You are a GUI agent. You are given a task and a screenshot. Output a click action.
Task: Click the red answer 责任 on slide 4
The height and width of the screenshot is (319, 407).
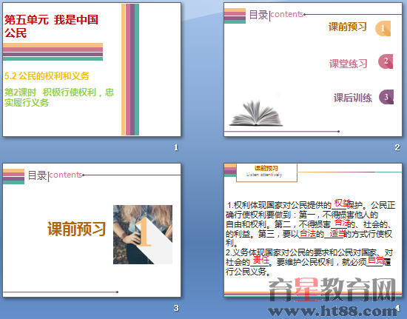pos(261,260)
